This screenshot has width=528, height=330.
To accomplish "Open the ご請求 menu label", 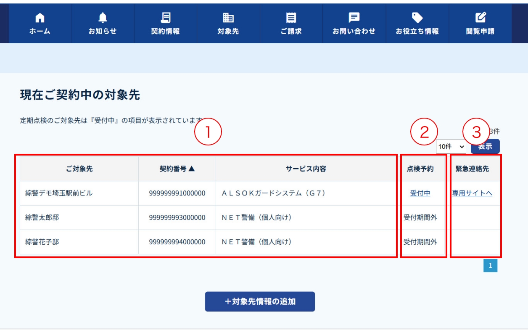I will 291,31.
